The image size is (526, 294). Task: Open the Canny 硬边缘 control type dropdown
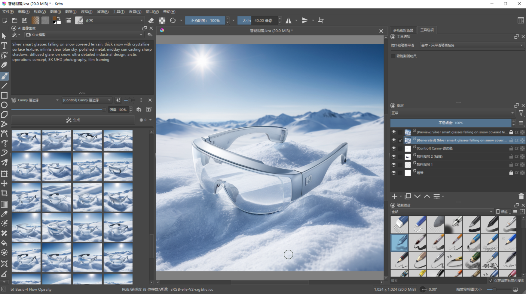point(35,100)
